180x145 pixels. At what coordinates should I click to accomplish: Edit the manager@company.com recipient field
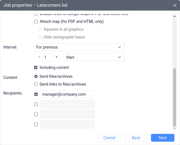click(x=67, y=94)
